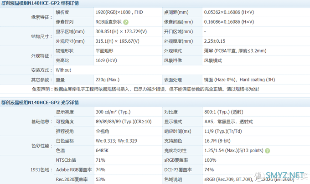Click the pixel pitch value 0.16086×0.16086 (H×V)
This screenshot has width=310, height=184.
(229, 22)
